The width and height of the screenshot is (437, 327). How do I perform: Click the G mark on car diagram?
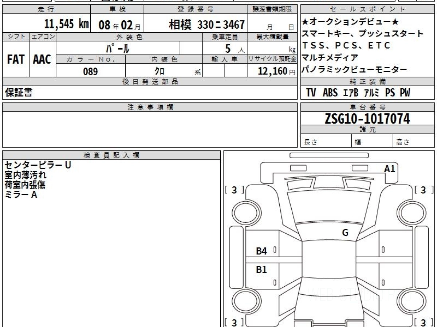(x=345, y=233)
